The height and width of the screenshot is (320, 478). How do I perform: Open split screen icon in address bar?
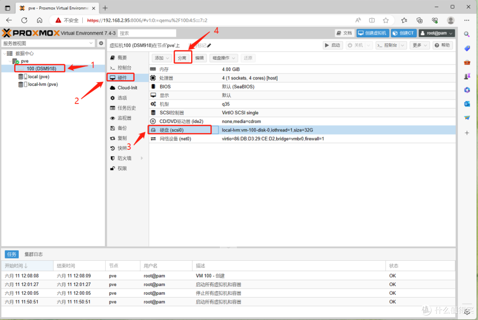(x=372, y=20)
